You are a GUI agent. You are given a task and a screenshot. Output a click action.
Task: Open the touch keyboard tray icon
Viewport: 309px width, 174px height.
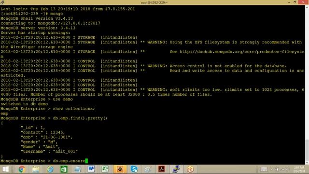tap(264, 169)
